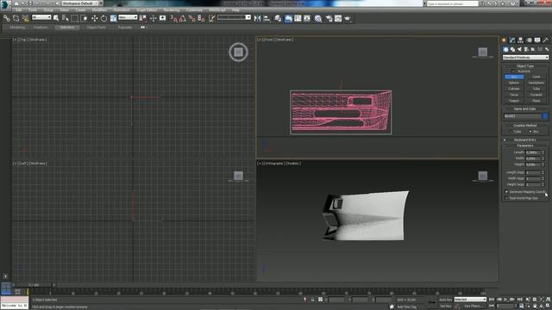
Task: Toggle the Percent Snap icon
Action: coord(191,18)
